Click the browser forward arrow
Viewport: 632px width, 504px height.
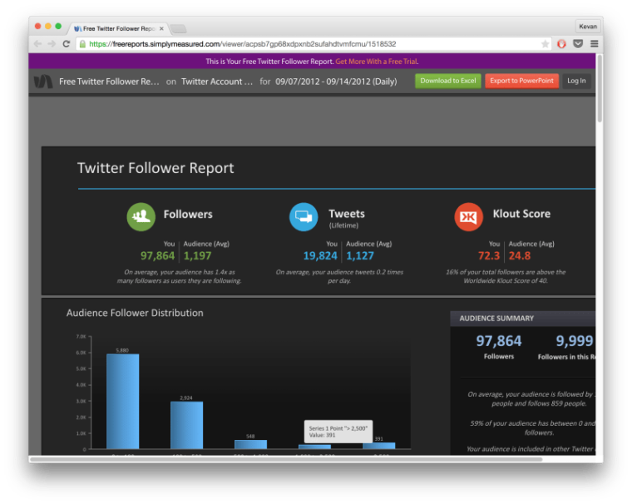52,44
